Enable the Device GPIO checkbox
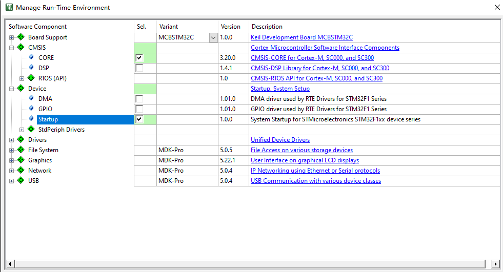The width and height of the screenshot is (503, 272). pos(139,109)
